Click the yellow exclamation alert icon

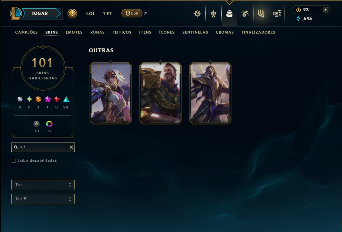72,14
